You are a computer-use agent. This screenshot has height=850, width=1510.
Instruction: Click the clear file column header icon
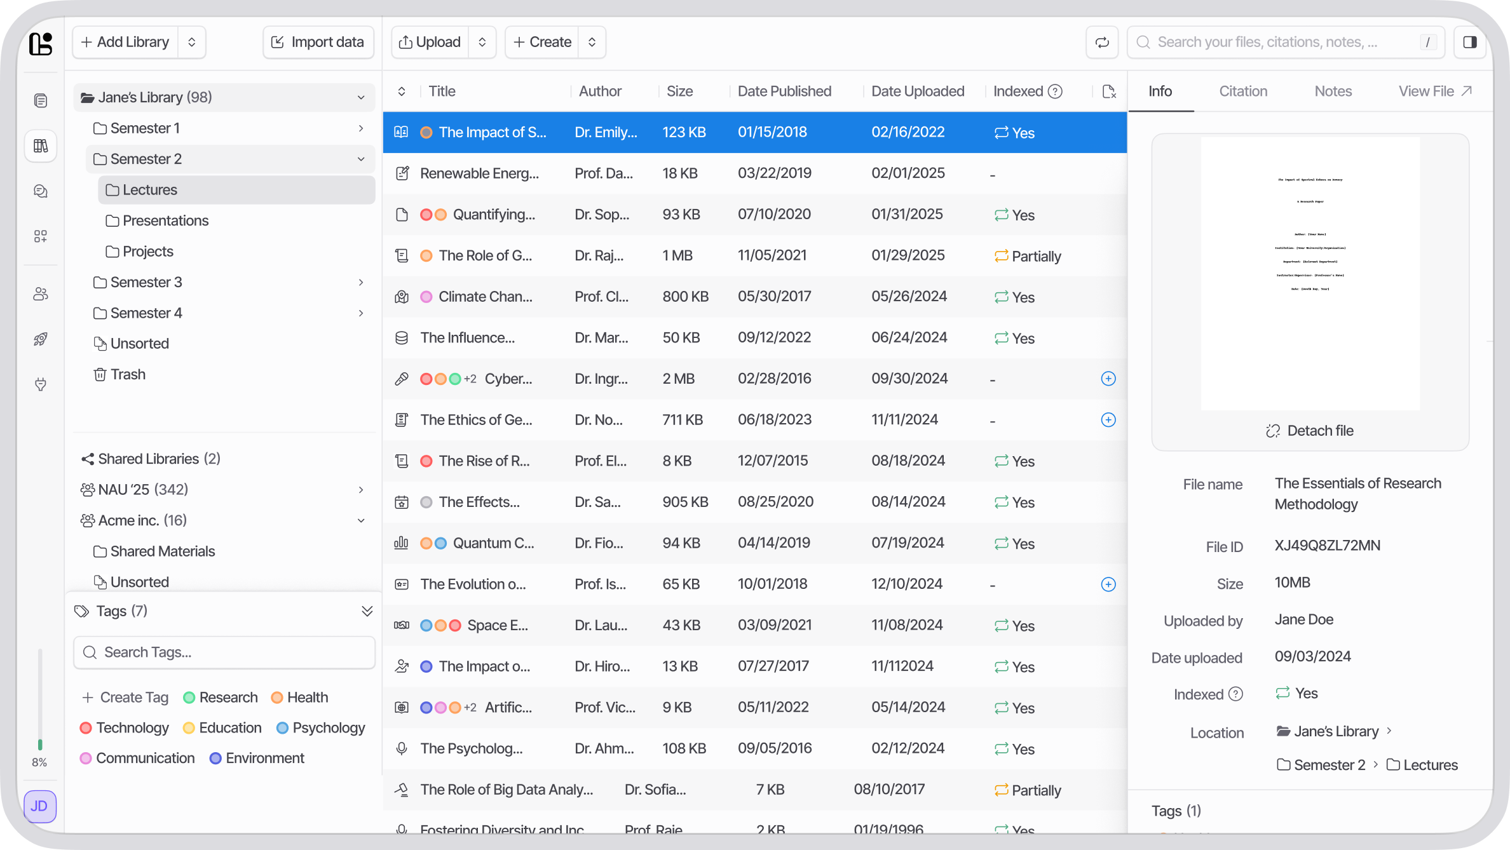pos(1108,91)
